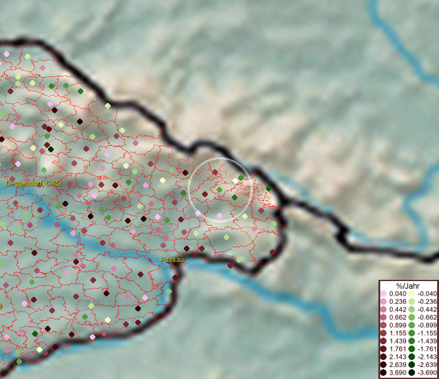This screenshot has height=379, width=439.
Task: Pick the -0.442 legend swatch
Action: pos(411,310)
